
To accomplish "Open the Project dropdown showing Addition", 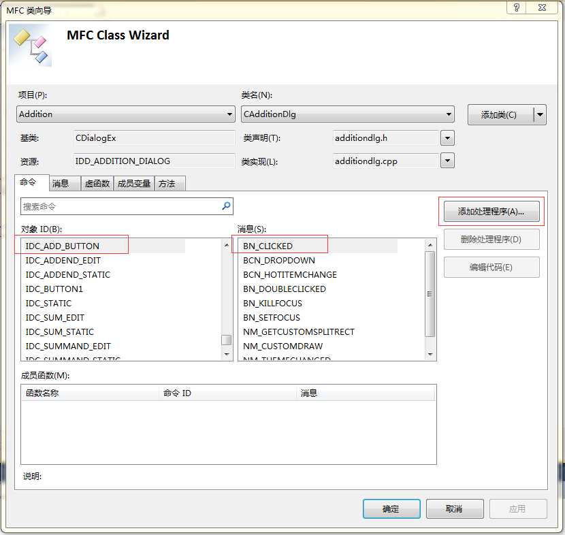I will point(126,114).
